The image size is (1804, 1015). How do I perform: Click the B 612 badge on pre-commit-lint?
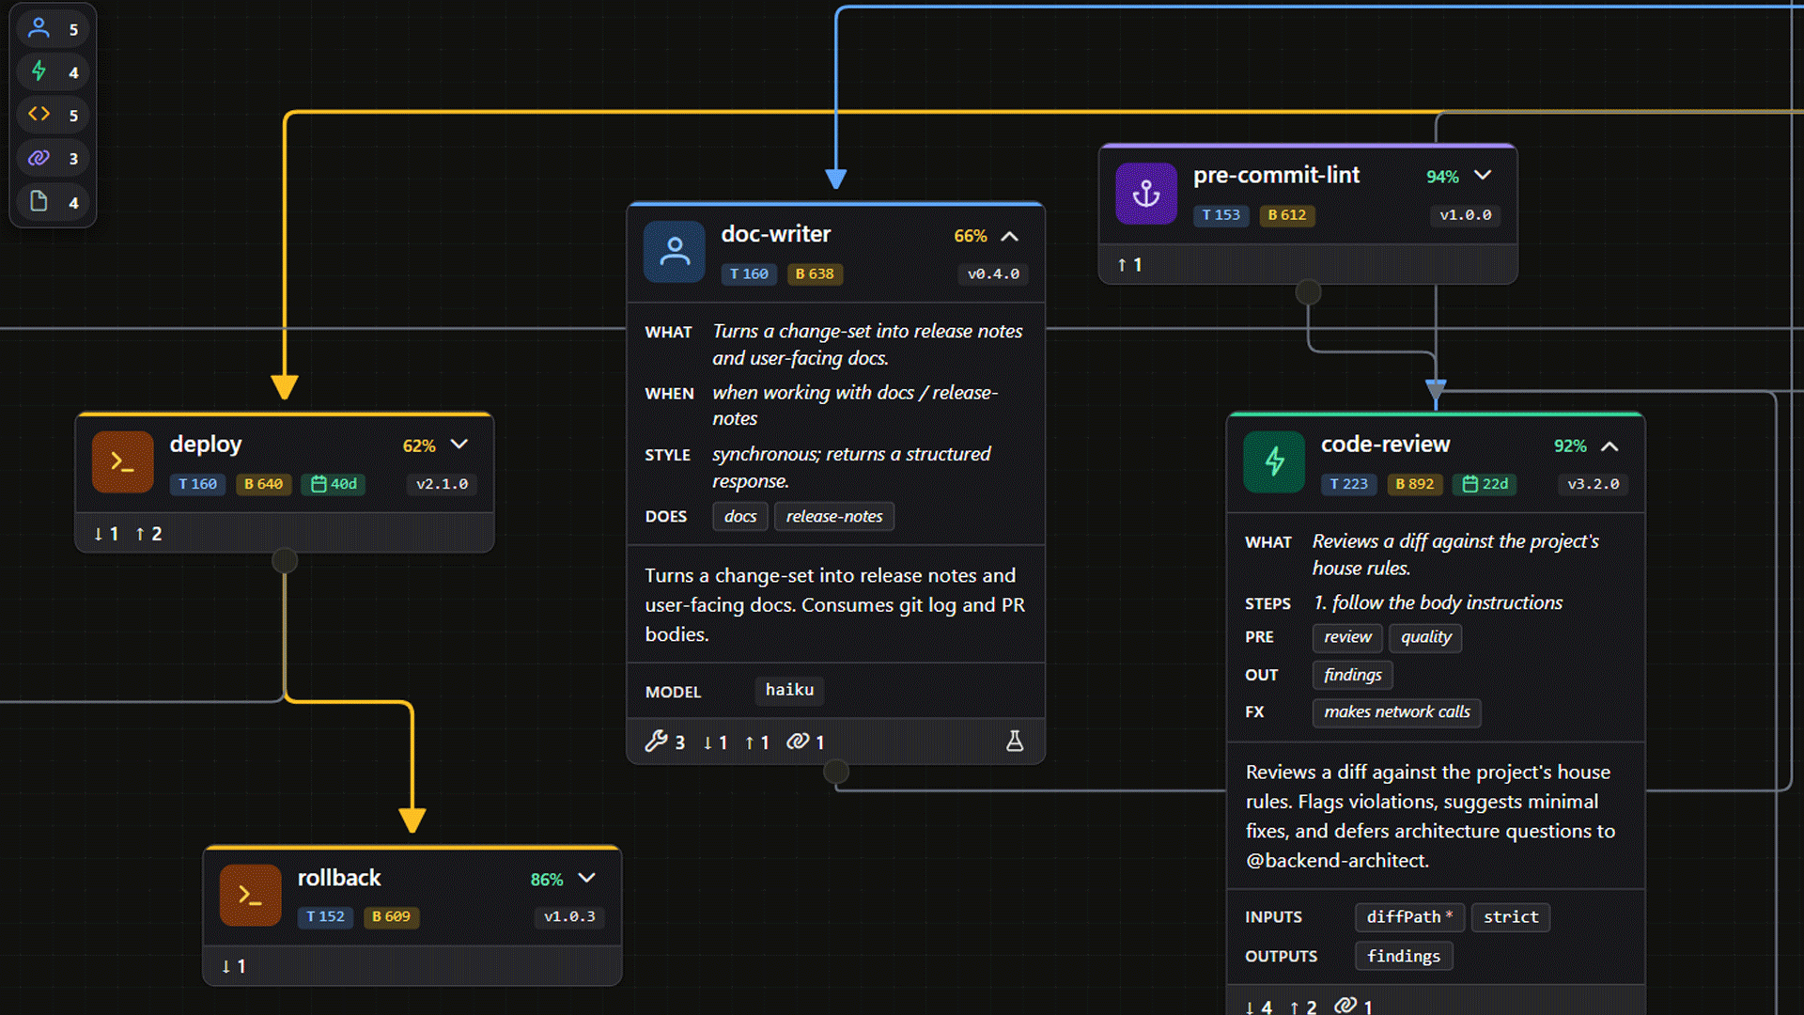point(1287,215)
